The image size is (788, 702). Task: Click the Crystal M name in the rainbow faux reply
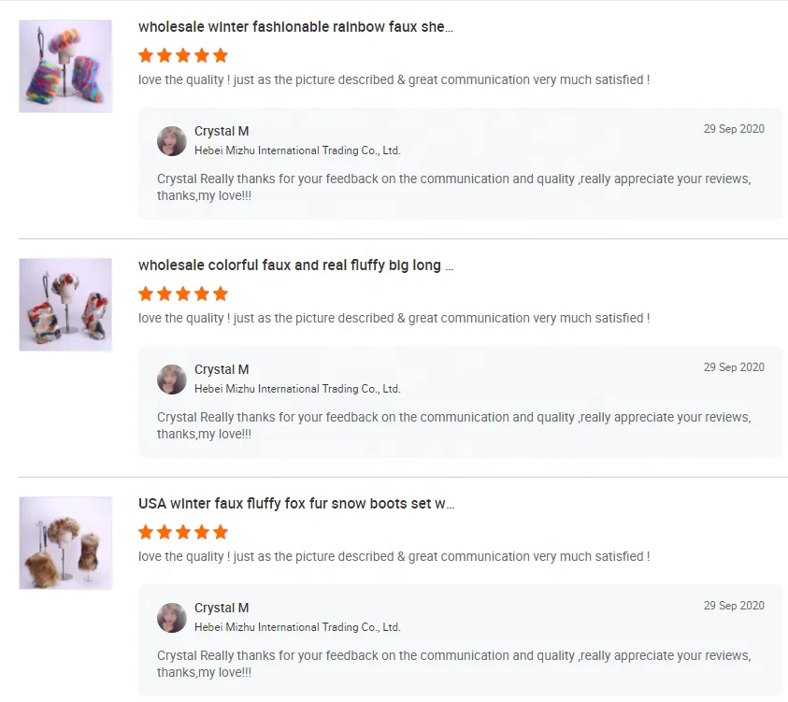point(222,131)
